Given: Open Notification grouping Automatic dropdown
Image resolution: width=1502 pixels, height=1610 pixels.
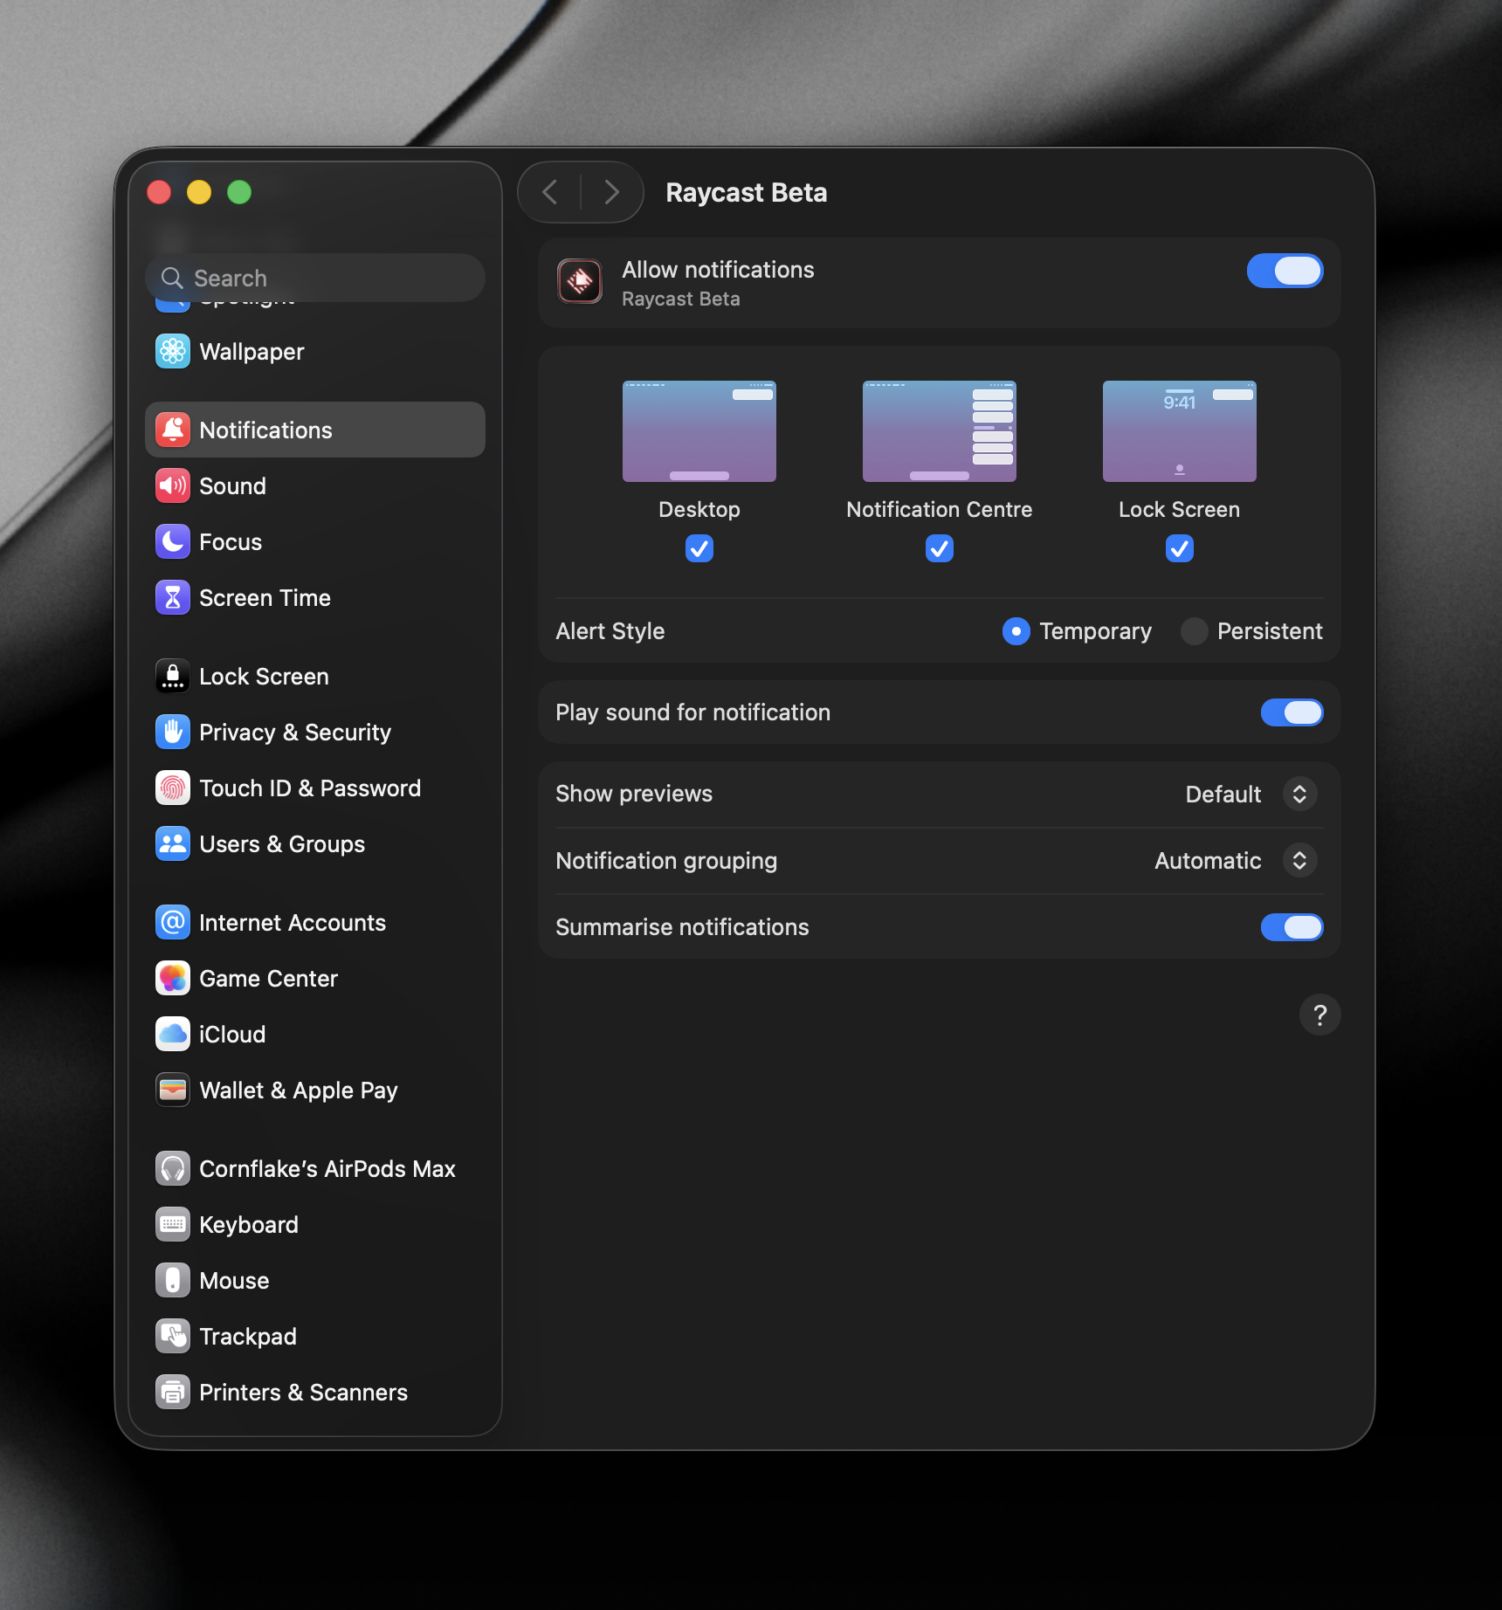Looking at the screenshot, I should [1236, 861].
